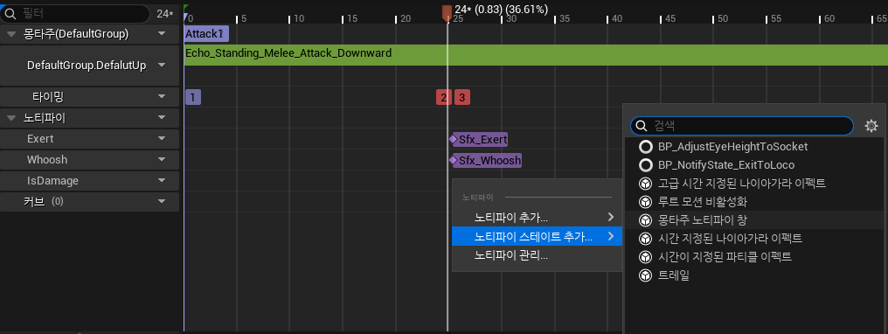Open the 커브 track dropdown

(162, 201)
